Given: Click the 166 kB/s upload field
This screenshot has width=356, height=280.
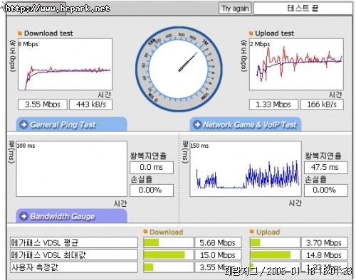Looking at the screenshot, I should click(322, 104).
